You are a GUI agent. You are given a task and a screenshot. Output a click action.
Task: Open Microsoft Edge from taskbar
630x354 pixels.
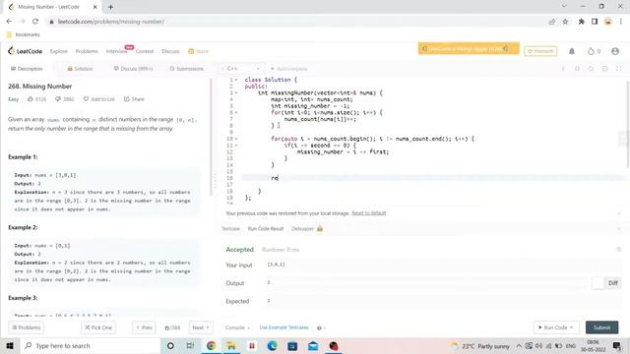[272, 345]
